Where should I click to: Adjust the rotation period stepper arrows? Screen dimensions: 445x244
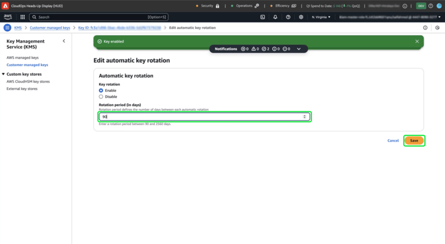click(304, 117)
